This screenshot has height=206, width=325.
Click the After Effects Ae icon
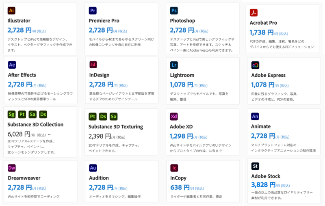click(x=12, y=65)
